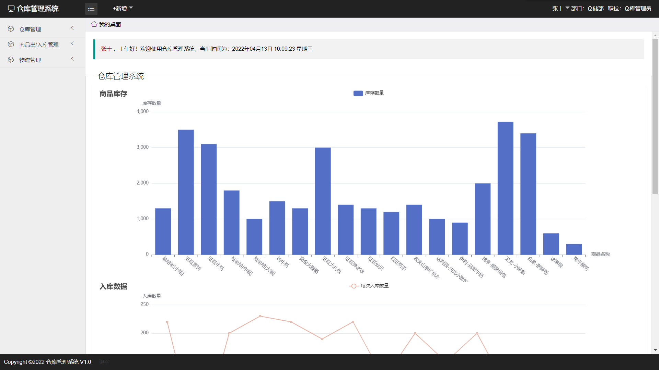
Task: Click the 4,000 y-axis label
Action: coord(142,111)
